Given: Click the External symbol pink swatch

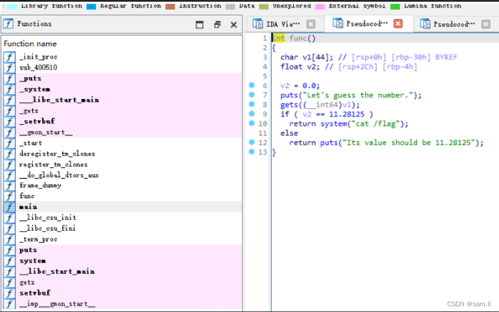Looking at the screenshot, I should click(x=320, y=6).
